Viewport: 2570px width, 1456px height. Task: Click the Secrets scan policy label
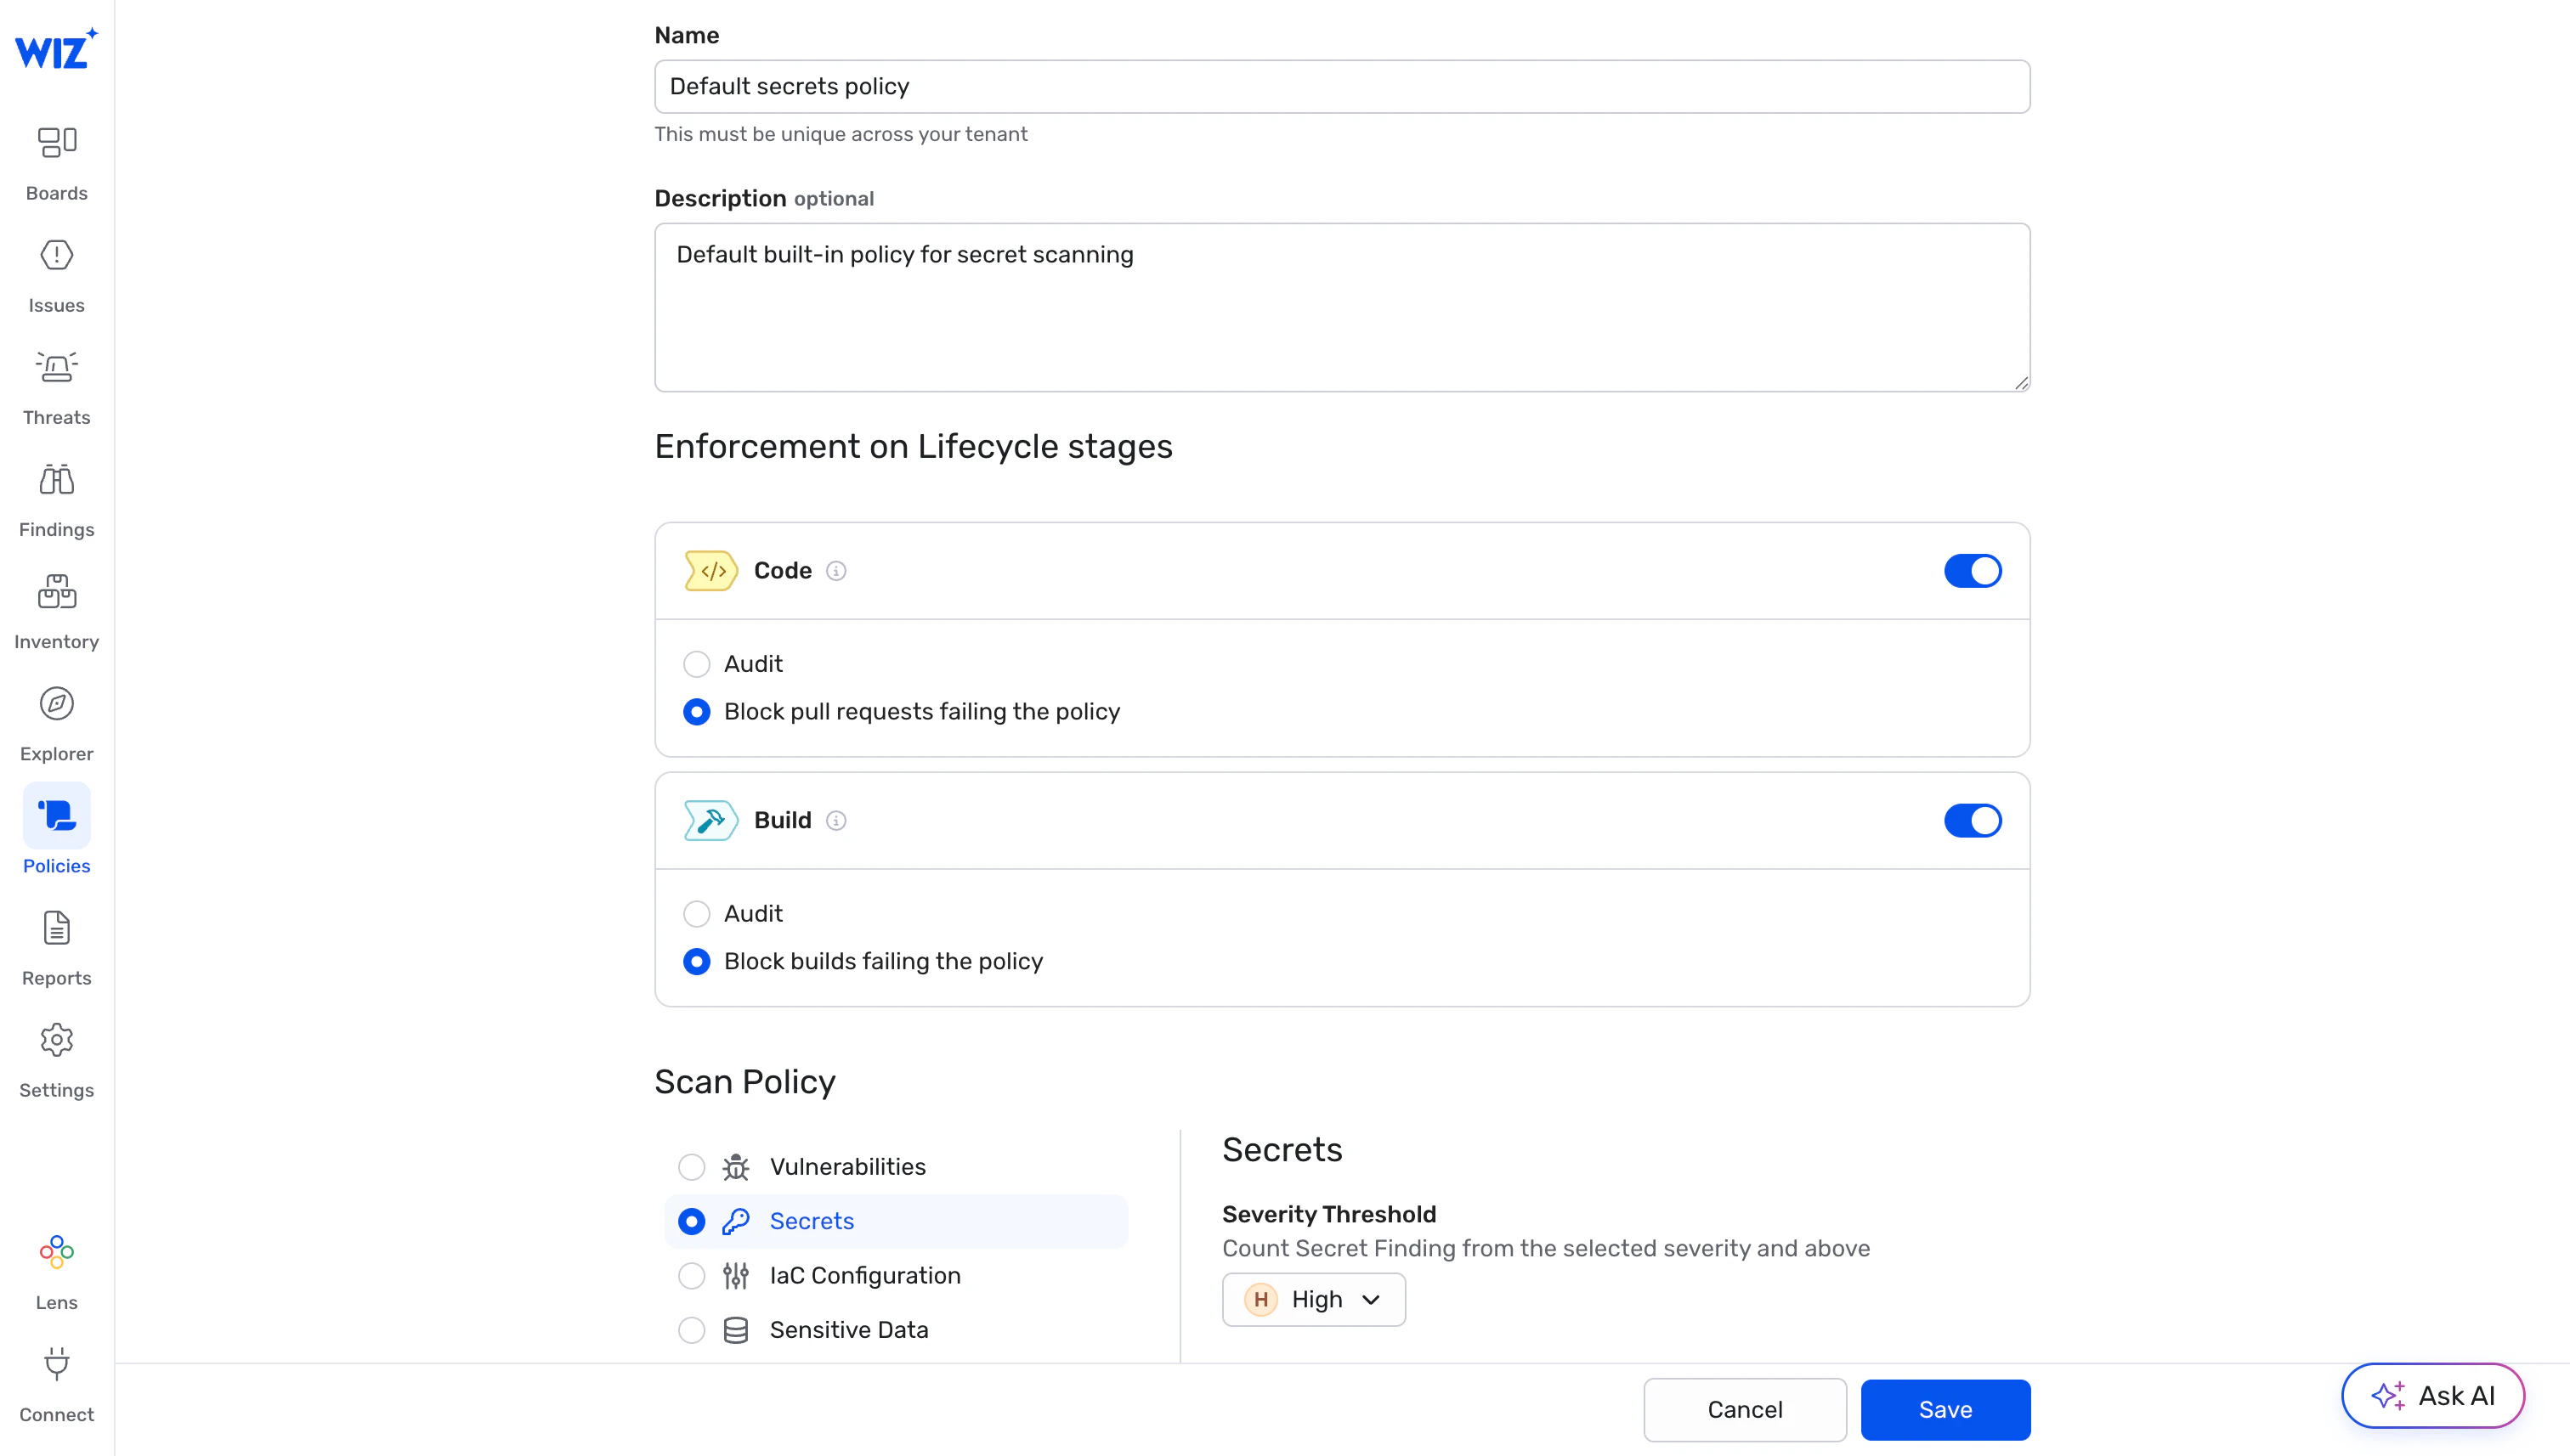pos(812,1222)
